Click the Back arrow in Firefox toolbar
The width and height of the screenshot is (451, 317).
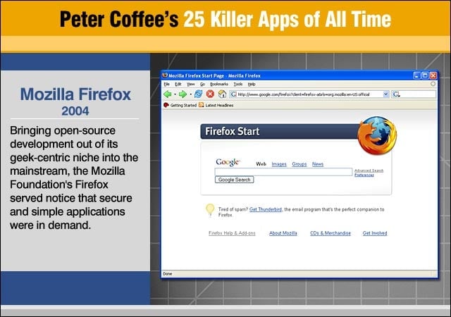[168, 94]
